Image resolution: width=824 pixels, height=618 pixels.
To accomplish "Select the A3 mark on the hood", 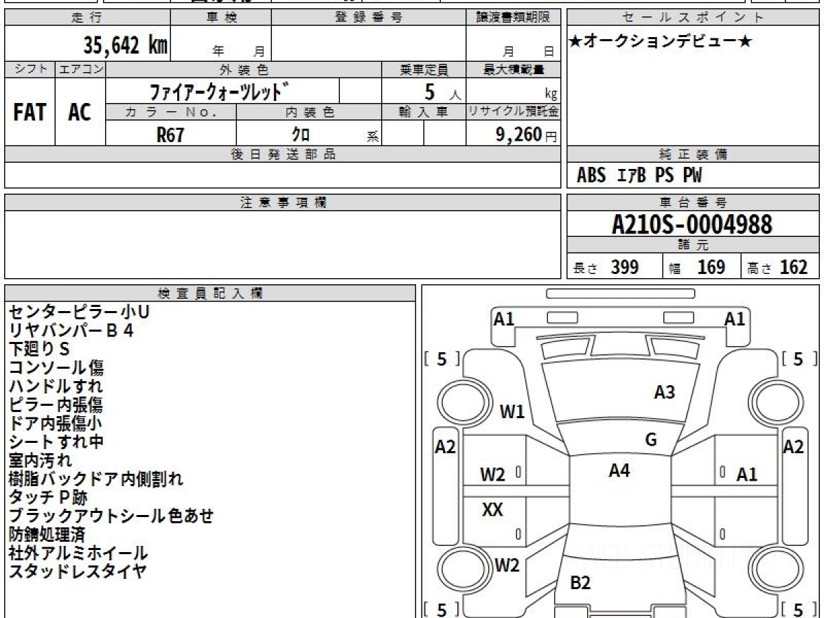I will 664,393.
